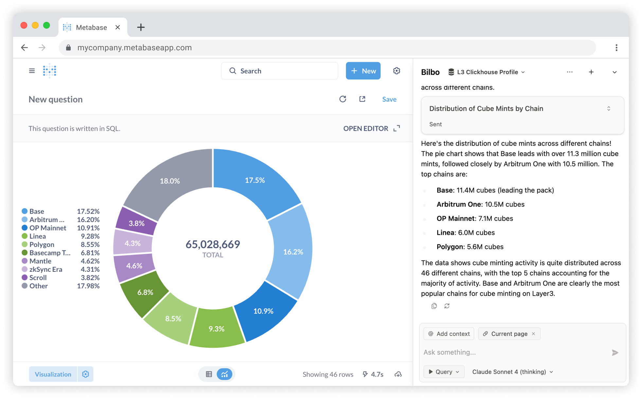642x399 pixels.
Task: Click the Base legend color dot
Action: pyautogui.click(x=25, y=211)
